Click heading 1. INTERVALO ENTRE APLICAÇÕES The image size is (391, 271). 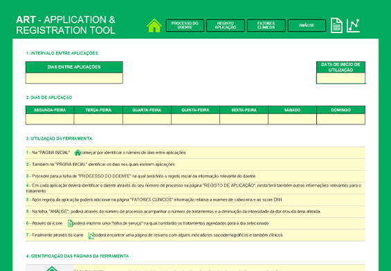(x=62, y=53)
